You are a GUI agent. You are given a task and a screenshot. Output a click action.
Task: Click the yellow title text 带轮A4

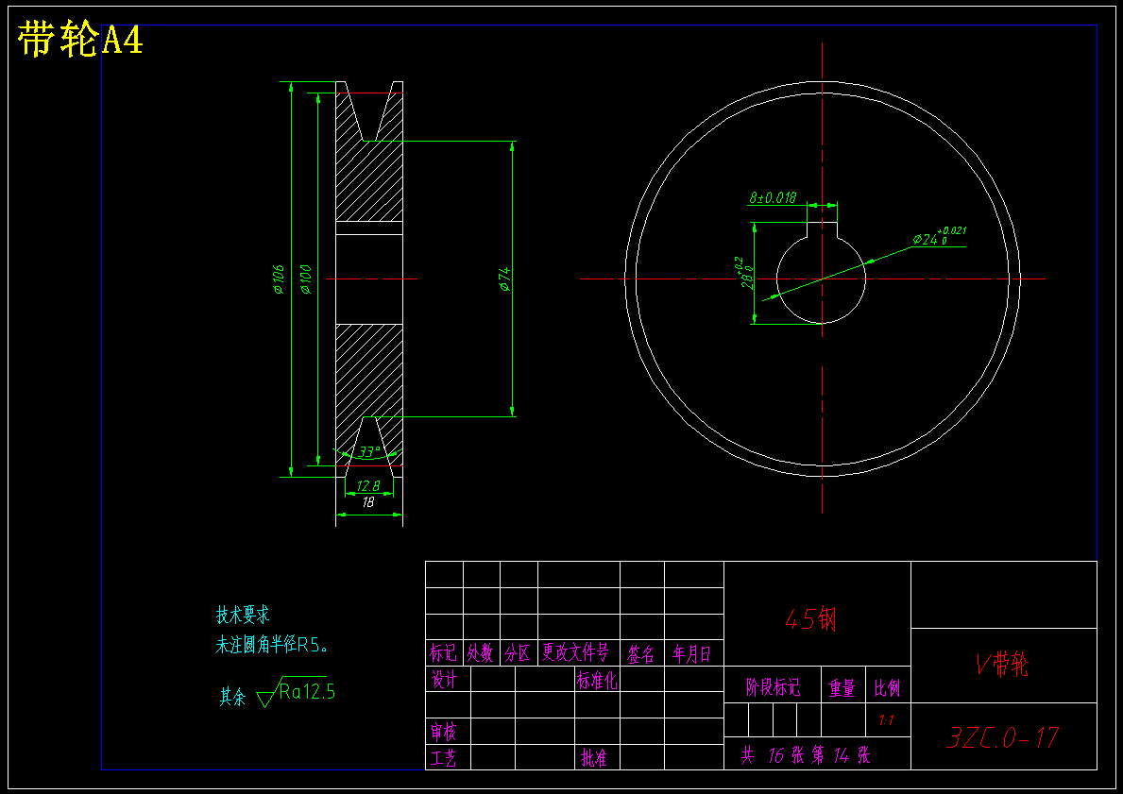80,39
